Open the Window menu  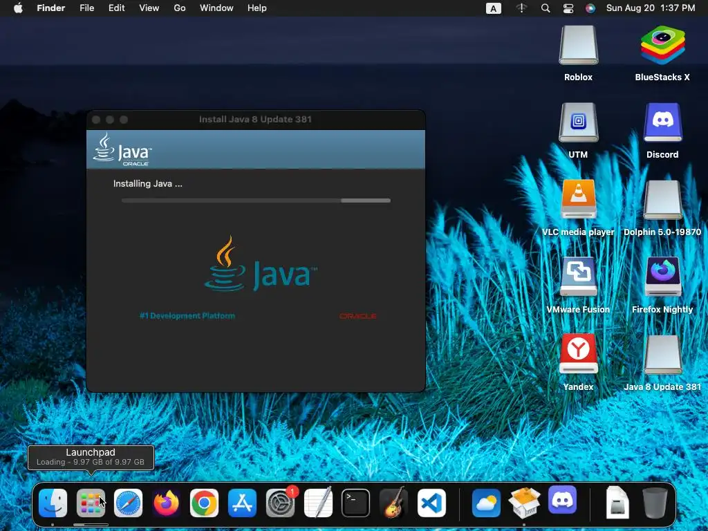click(216, 8)
